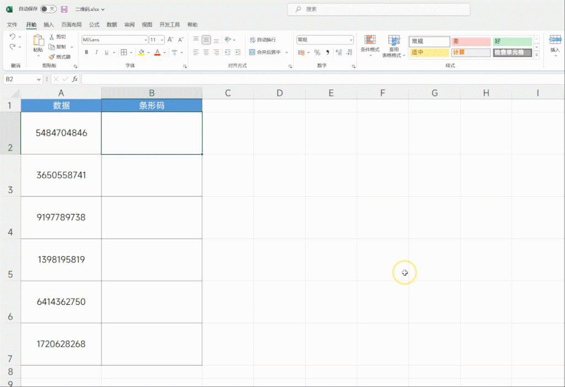Select the Format Painter (格式刷) brush
565x387 pixels.
coord(60,57)
